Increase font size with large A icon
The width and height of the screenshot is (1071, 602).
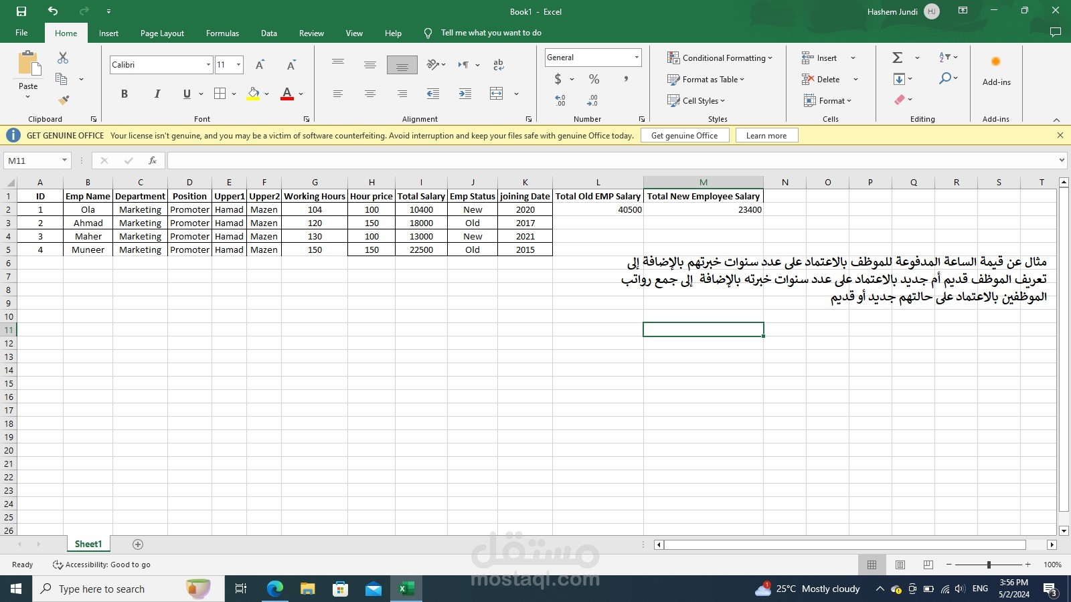coord(260,65)
